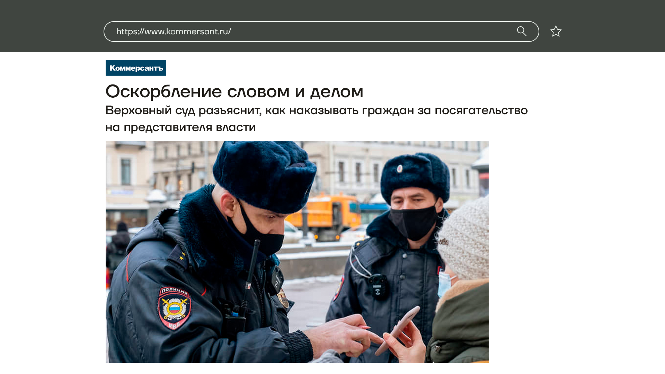Click the cockade badge on the right officer's hat
This screenshot has height=374, width=665.
(400, 169)
